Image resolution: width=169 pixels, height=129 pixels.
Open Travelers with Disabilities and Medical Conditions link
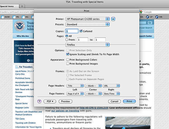point(28,113)
